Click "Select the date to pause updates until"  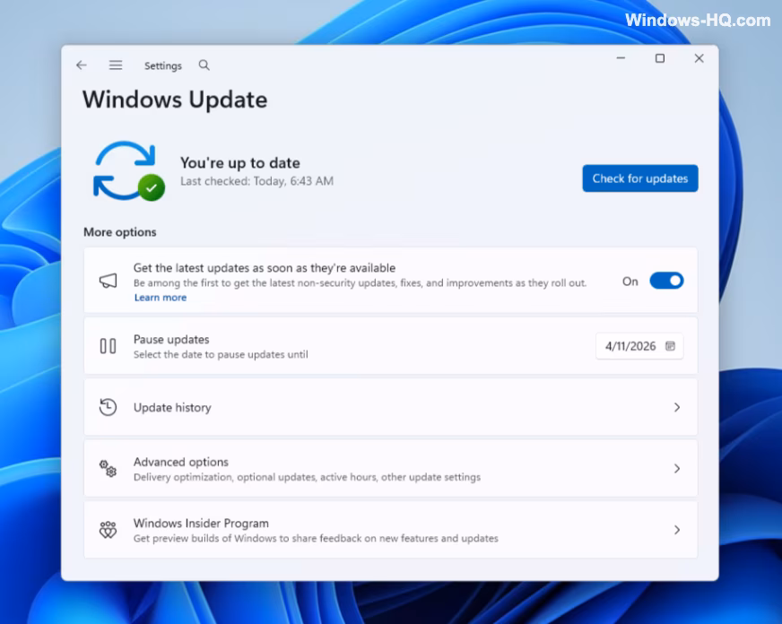[221, 355]
